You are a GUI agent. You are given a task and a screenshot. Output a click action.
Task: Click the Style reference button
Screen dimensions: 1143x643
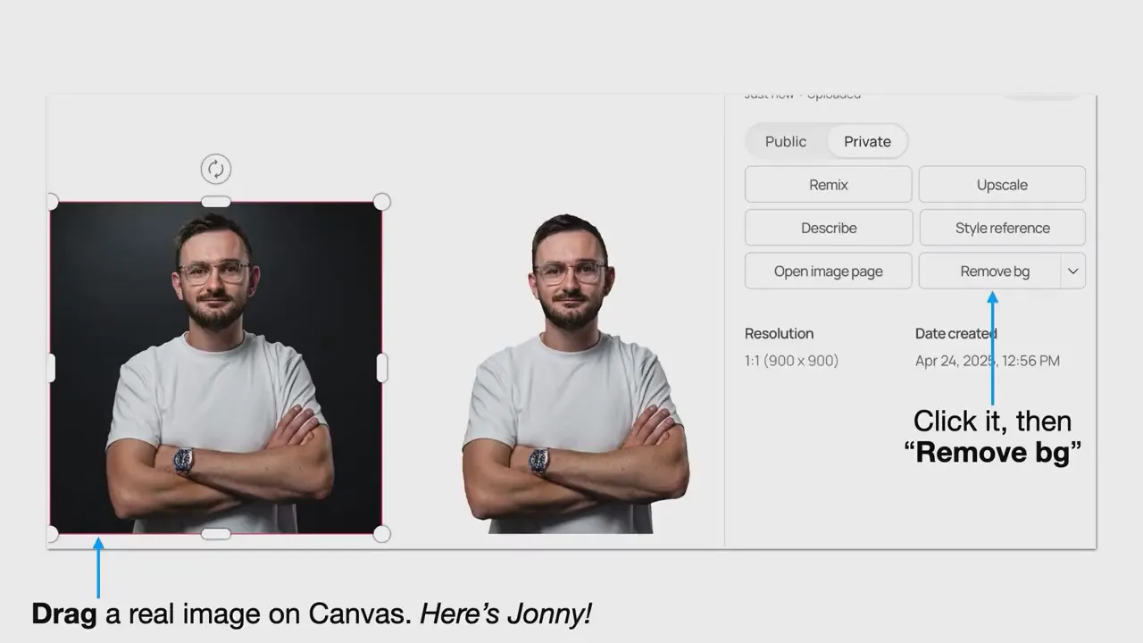click(x=1002, y=228)
